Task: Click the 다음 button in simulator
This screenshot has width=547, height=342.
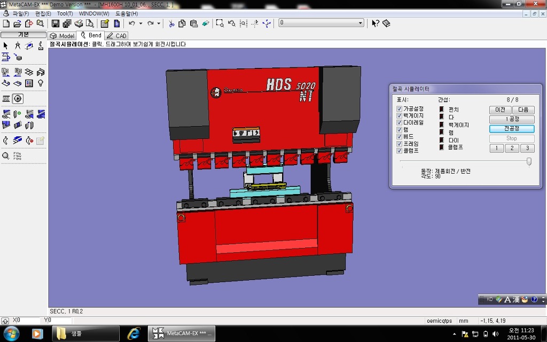Action: (x=523, y=110)
